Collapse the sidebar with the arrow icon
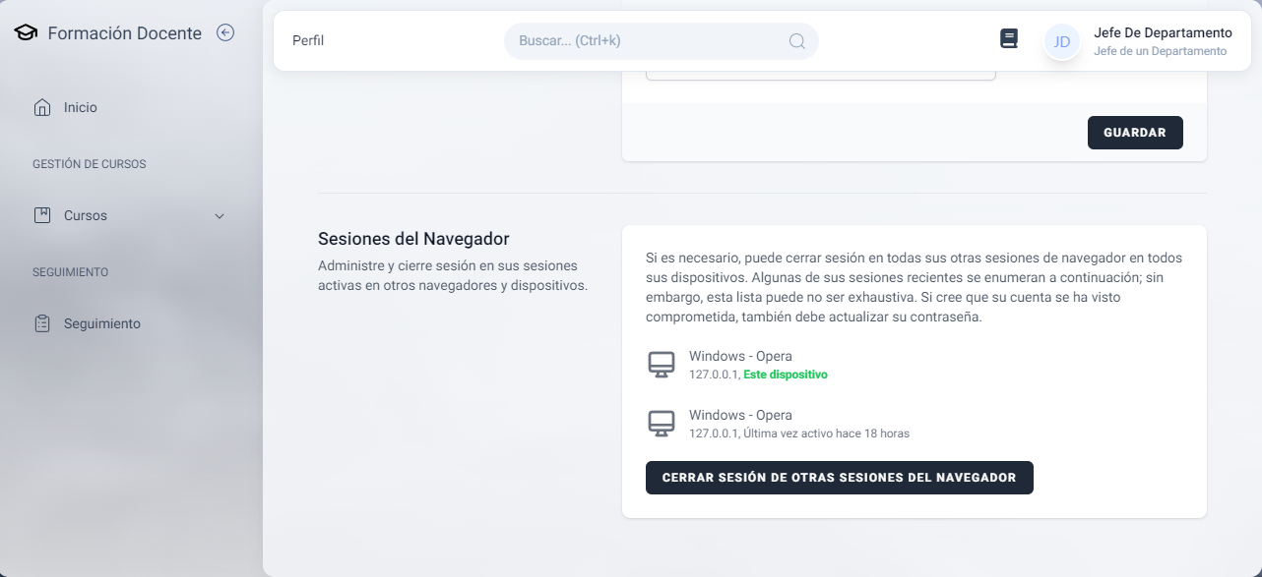This screenshot has width=1262, height=577. point(225,33)
